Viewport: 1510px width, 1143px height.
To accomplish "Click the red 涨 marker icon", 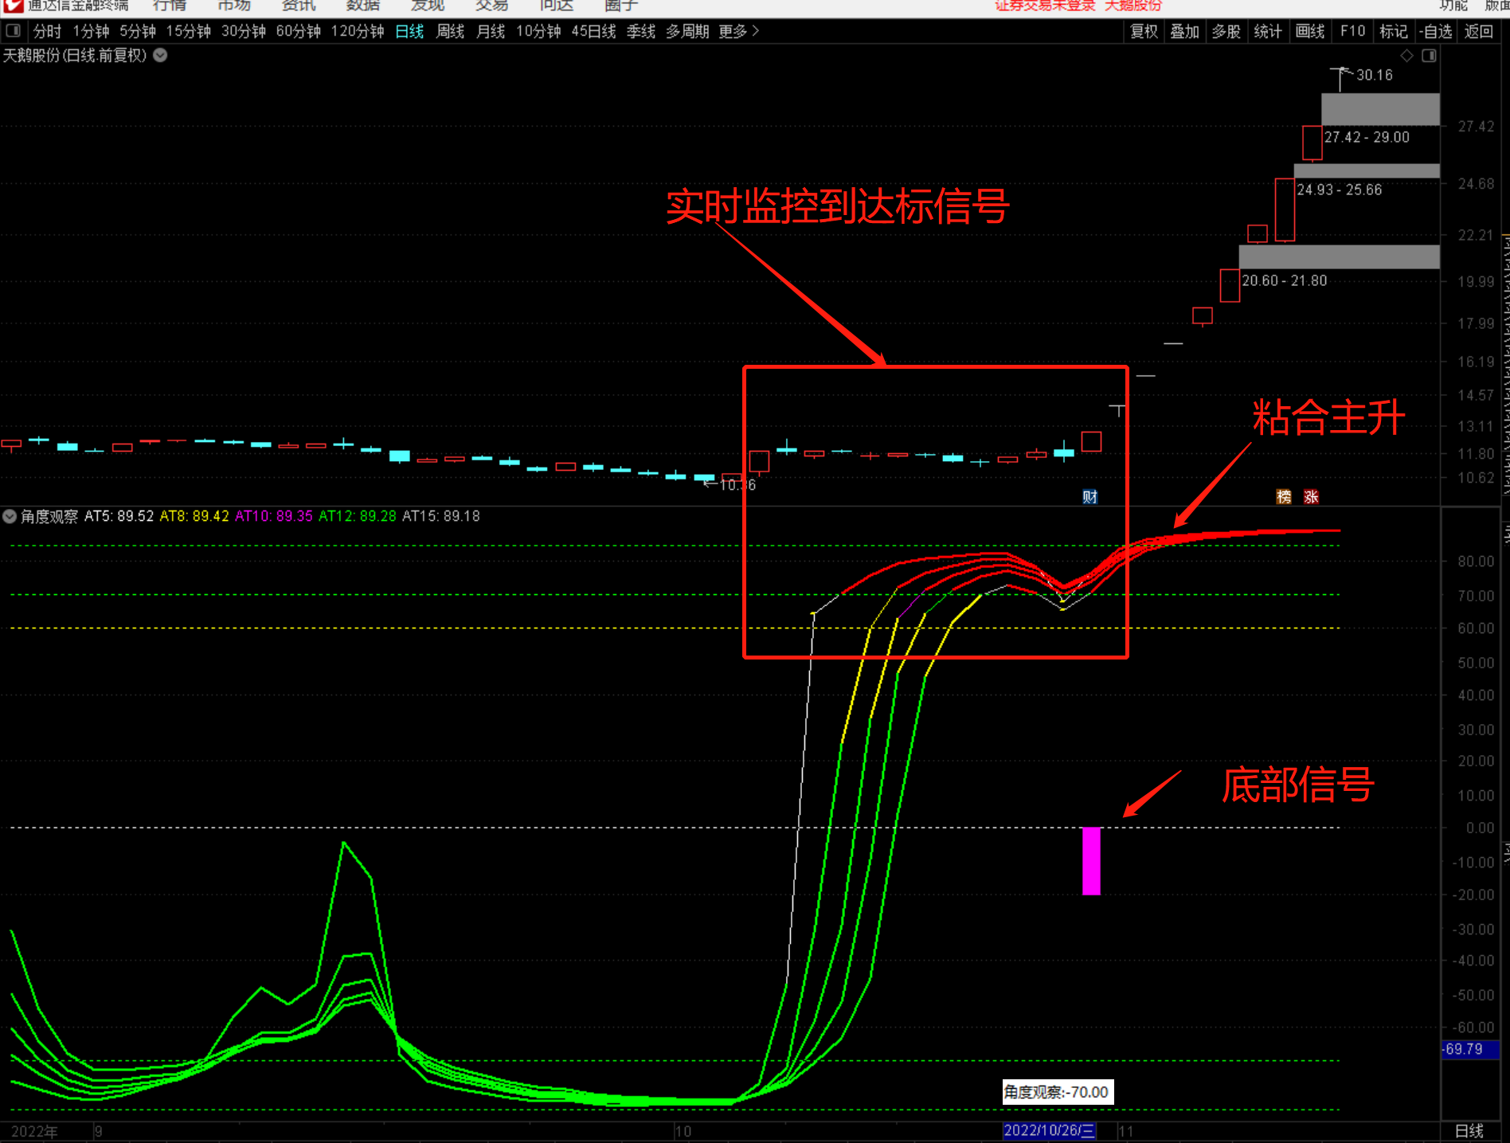I will pos(1311,497).
